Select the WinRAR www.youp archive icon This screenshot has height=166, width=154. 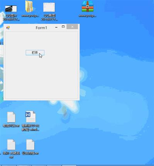click(x=88, y=6)
